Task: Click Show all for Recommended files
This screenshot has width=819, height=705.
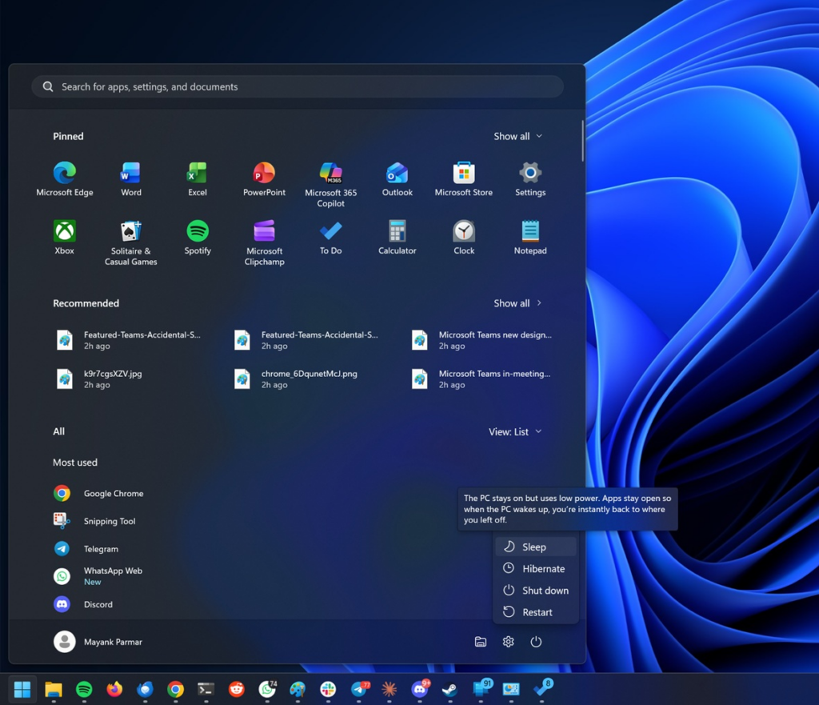Action: tap(518, 303)
